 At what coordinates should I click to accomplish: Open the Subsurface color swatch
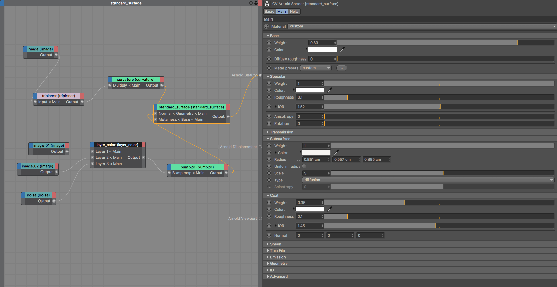(x=316, y=152)
